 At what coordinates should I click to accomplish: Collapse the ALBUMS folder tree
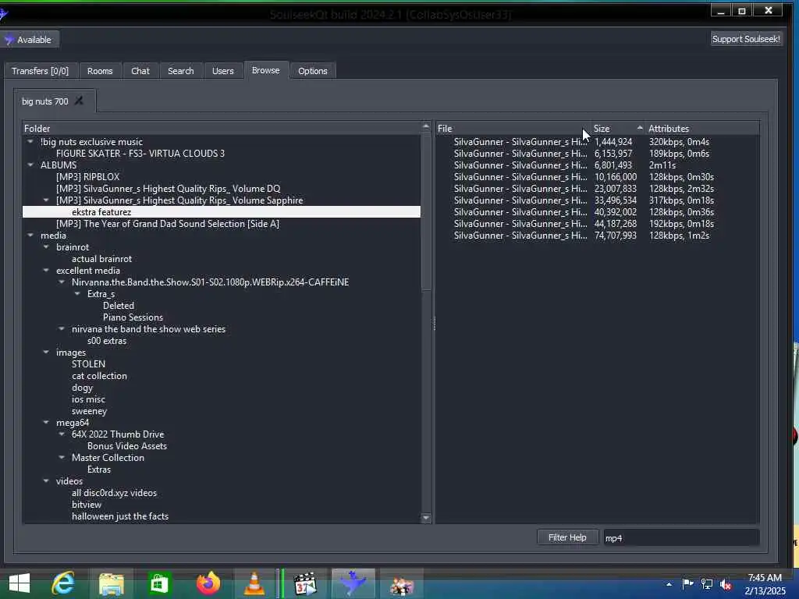[30, 165]
